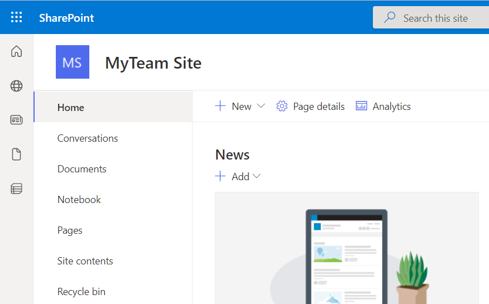This screenshot has height=304, width=489.
Task: Click the SharePoint title in header
Action: (66, 18)
